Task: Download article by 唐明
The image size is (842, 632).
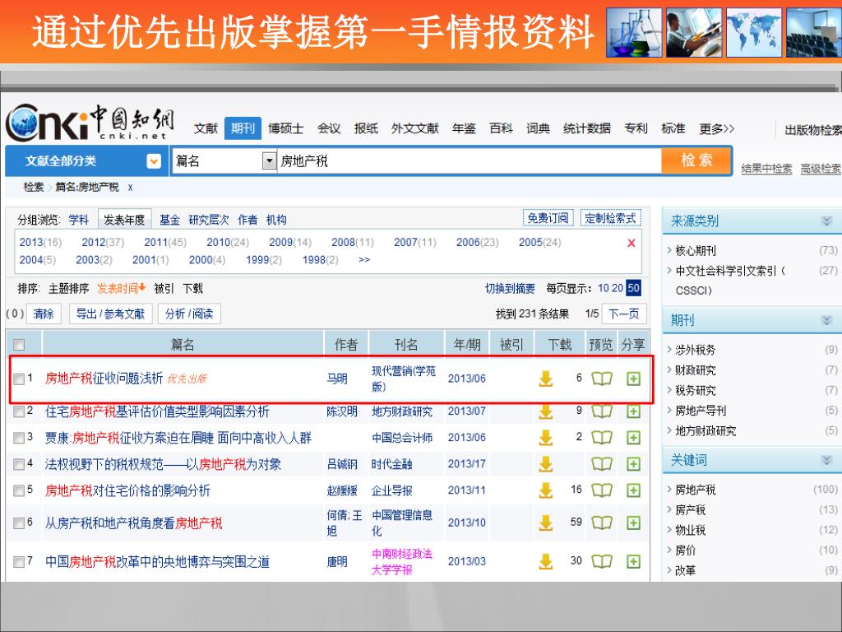Action: 546,561
